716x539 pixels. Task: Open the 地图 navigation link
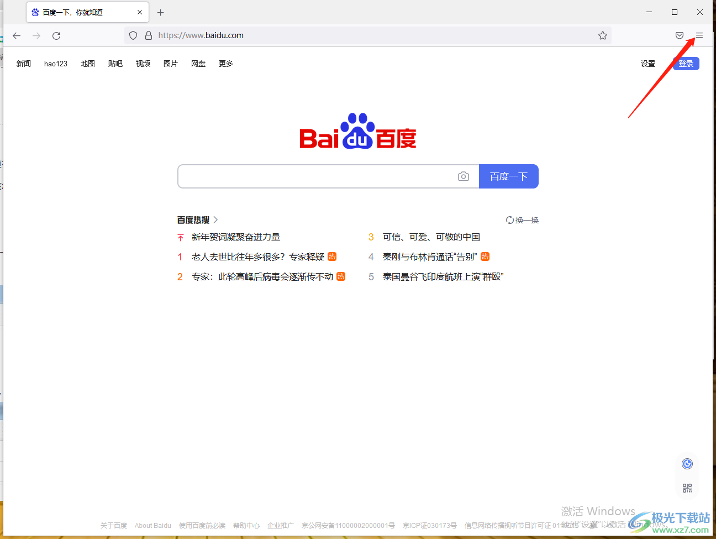pyautogui.click(x=88, y=64)
